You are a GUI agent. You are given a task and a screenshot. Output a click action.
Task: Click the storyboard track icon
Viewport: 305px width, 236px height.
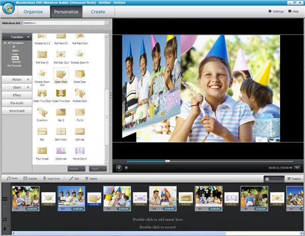point(5,199)
